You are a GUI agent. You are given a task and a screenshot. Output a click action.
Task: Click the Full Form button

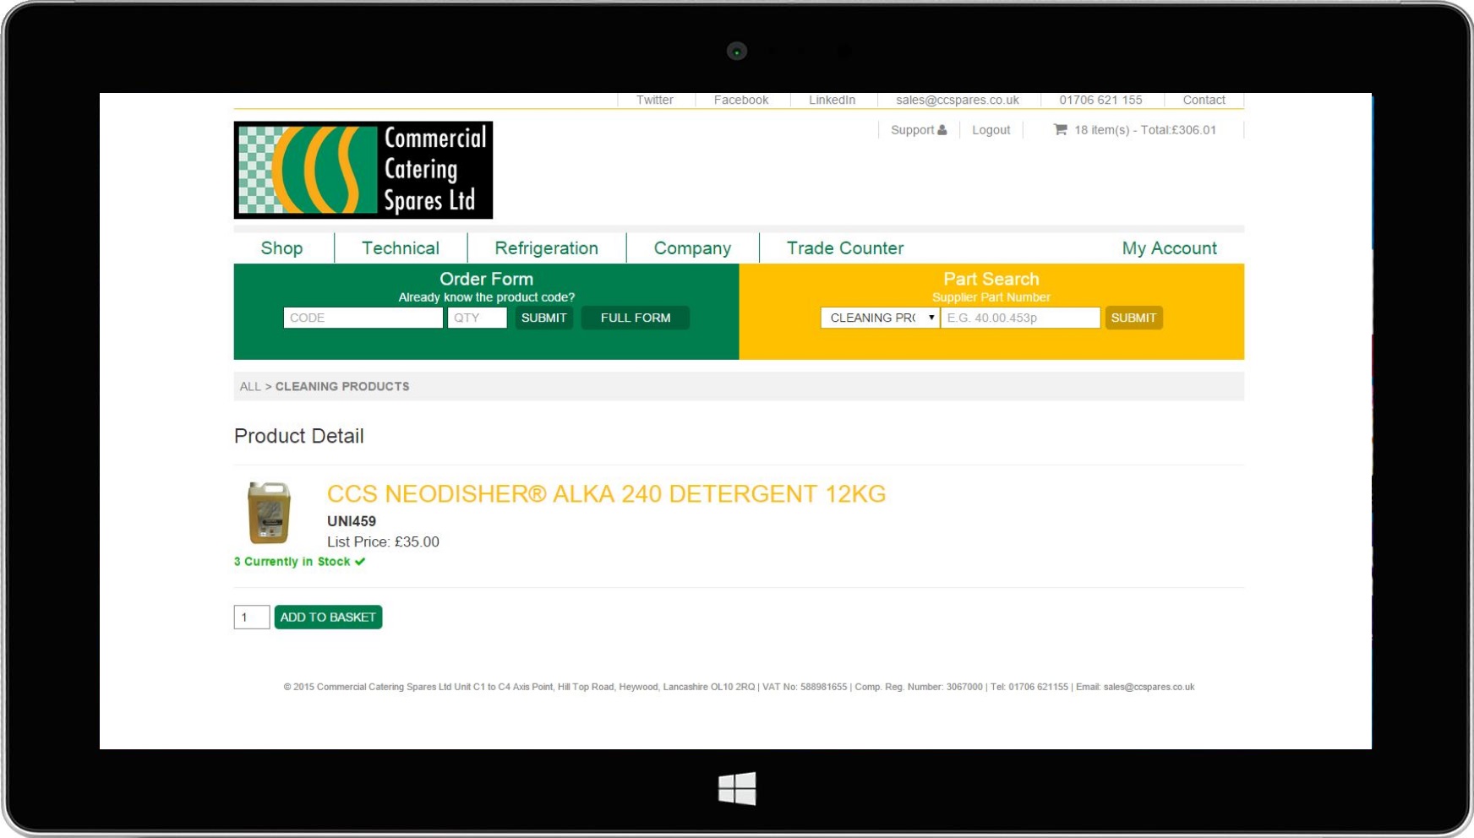tap(636, 318)
